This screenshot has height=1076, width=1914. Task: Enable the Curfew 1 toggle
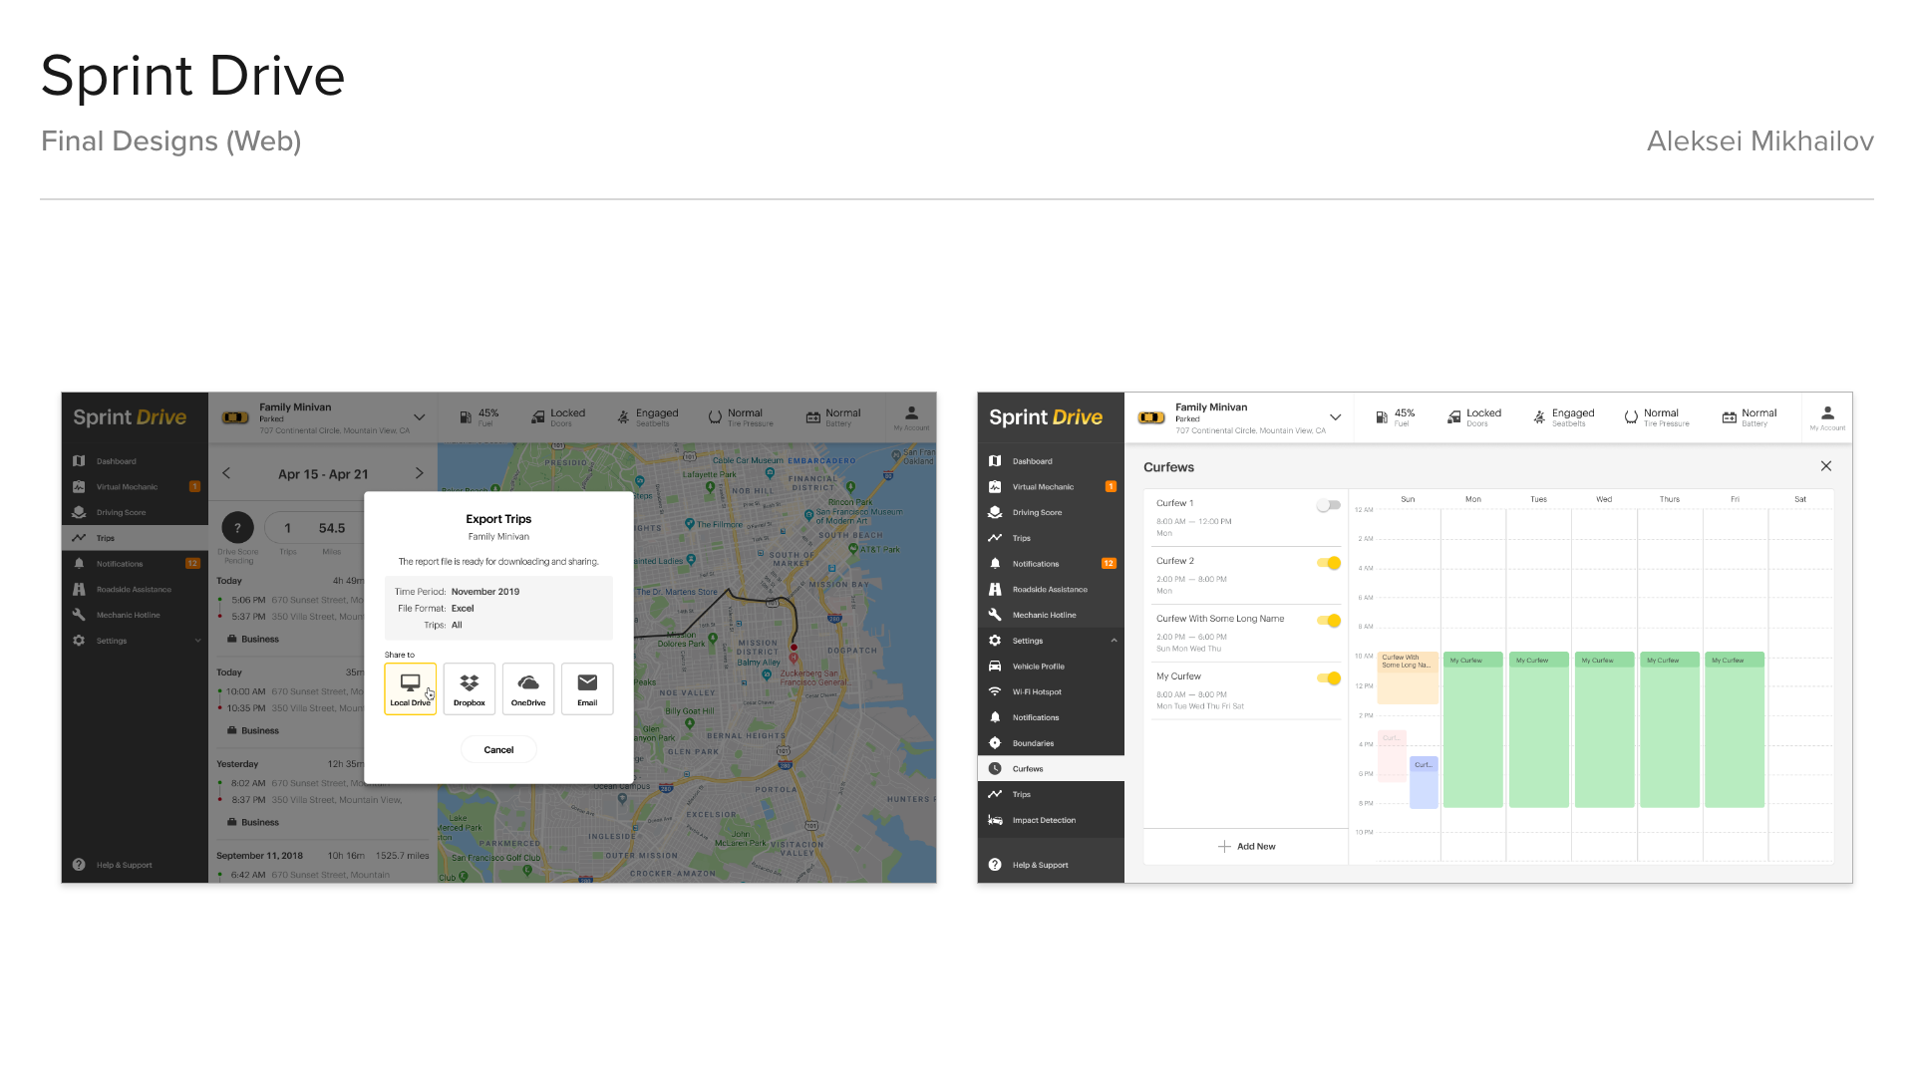[x=1328, y=505]
